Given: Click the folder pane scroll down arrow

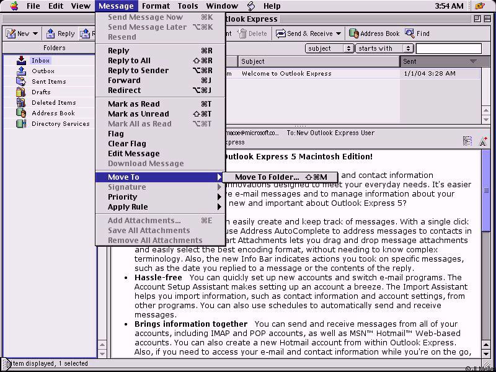Looking at the screenshot, I should click(x=102, y=353).
